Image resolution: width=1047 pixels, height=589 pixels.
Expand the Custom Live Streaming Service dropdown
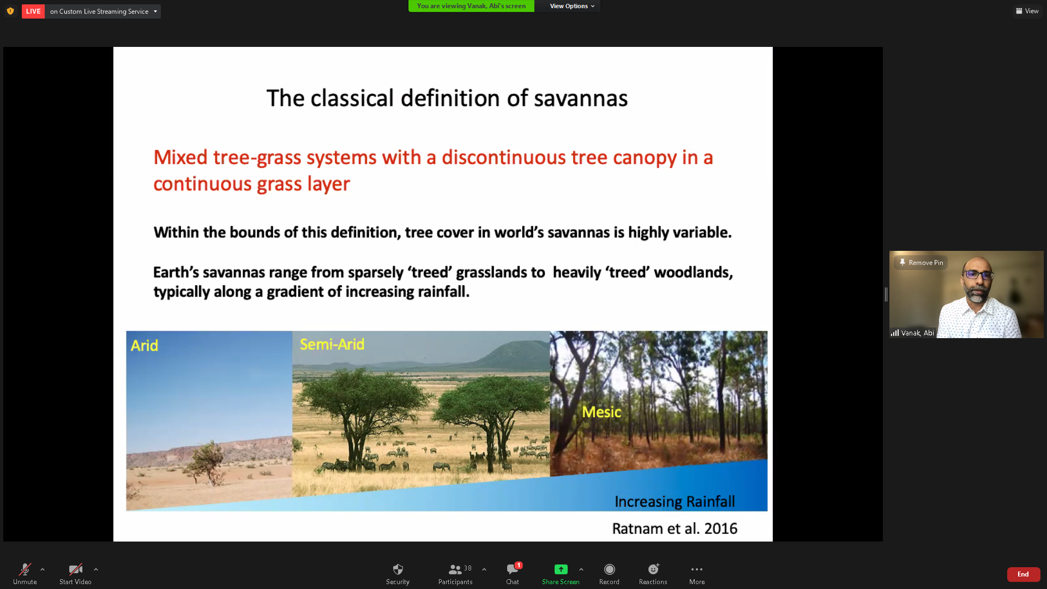coord(155,11)
